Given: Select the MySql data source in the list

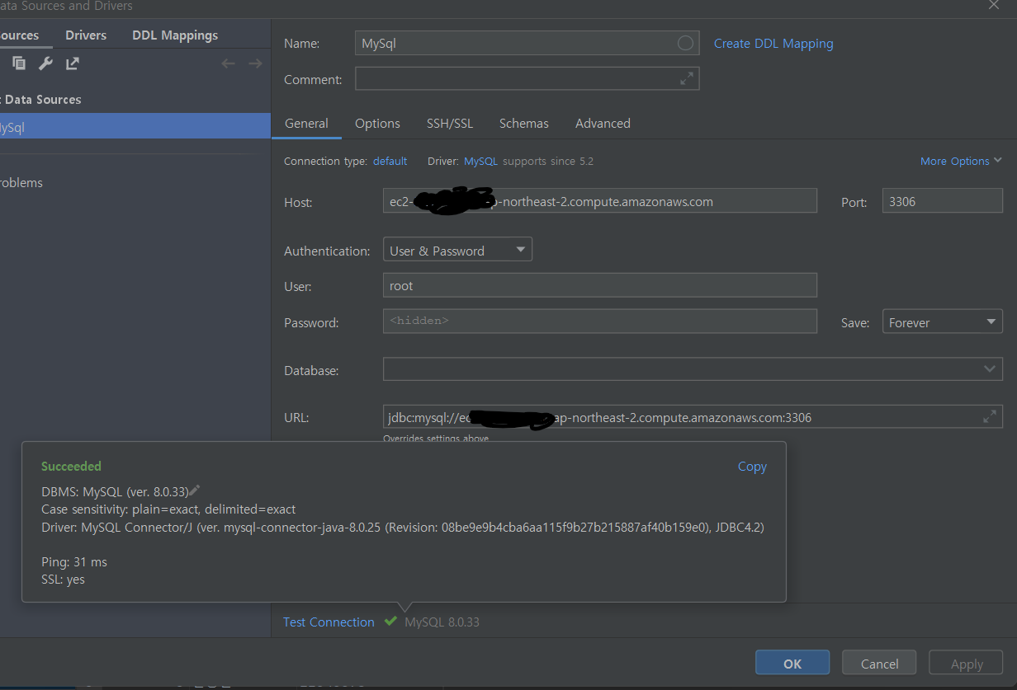Looking at the screenshot, I should point(135,127).
